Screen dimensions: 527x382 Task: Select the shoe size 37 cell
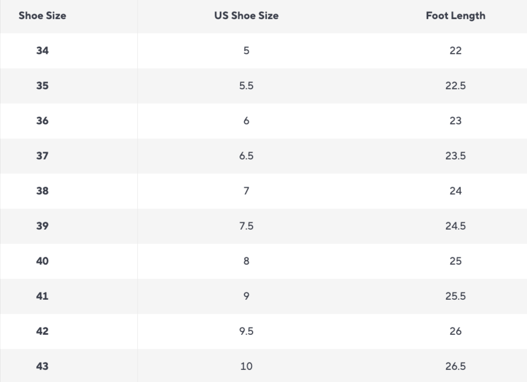coord(42,156)
